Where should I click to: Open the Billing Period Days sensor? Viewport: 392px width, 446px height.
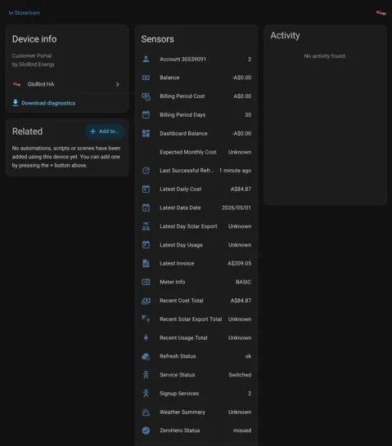tap(196, 115)
